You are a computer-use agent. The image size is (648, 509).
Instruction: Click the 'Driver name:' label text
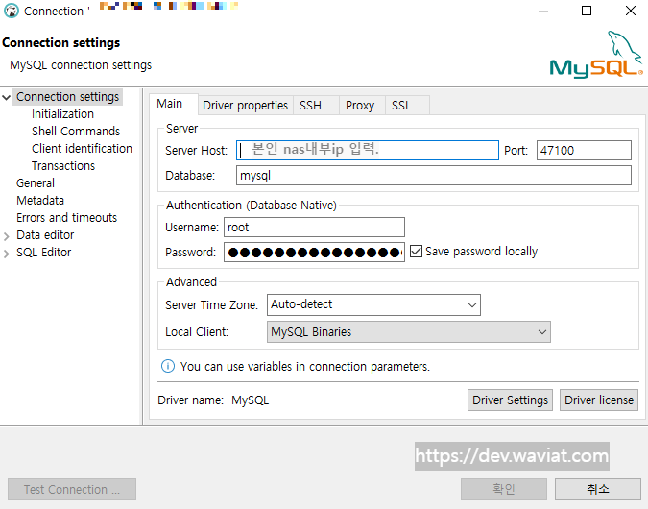(190, 400)
